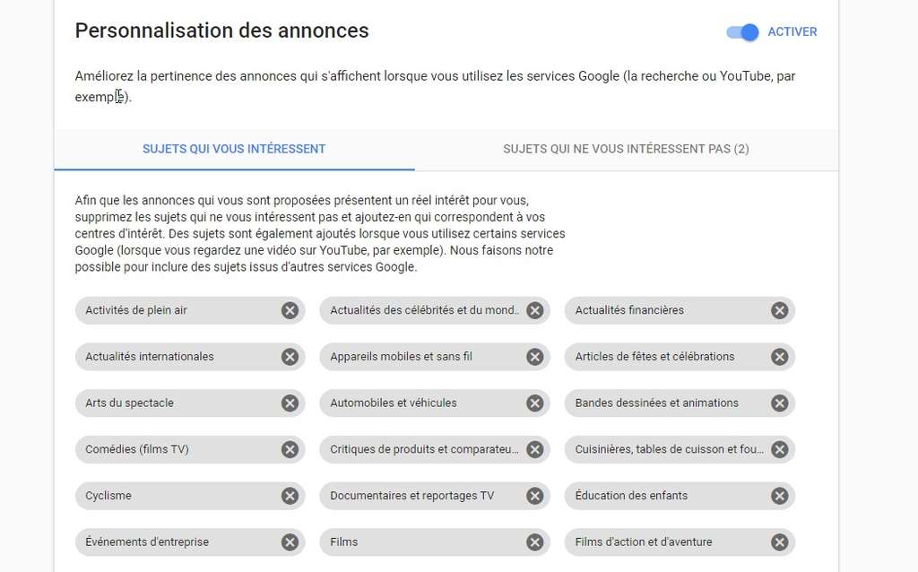The height and width of the screenshot is (572, 918).
Task: Remove the "Activités de plein air" topic
Action: 290,310
